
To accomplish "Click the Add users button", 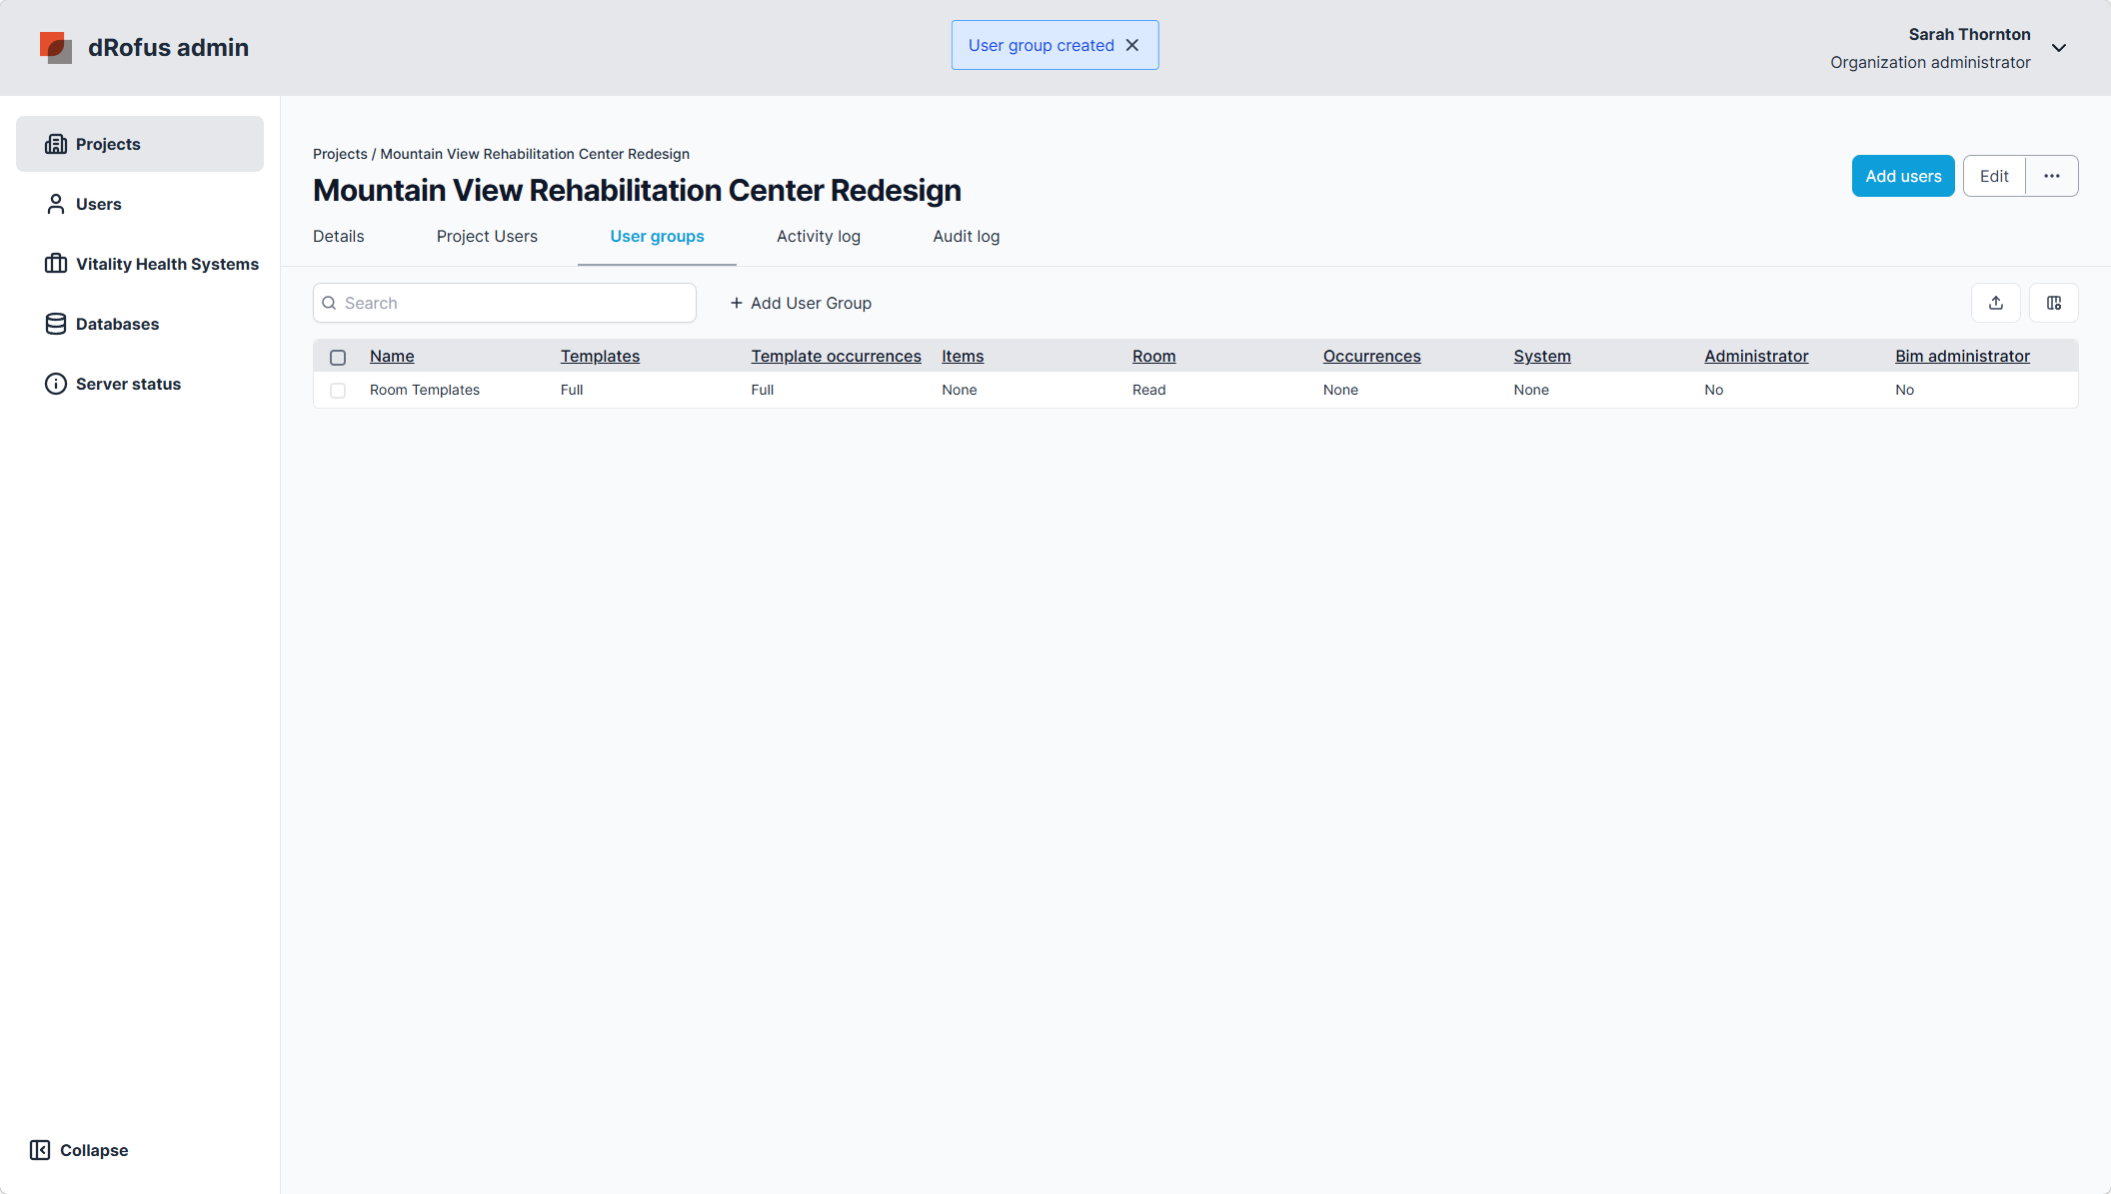I will [1903, 176].
